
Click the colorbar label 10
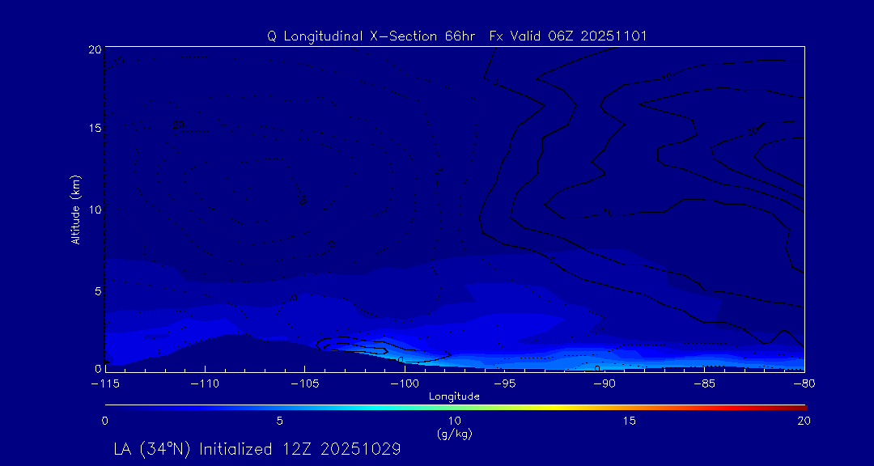pyautogui.click(x=455, y=421)
